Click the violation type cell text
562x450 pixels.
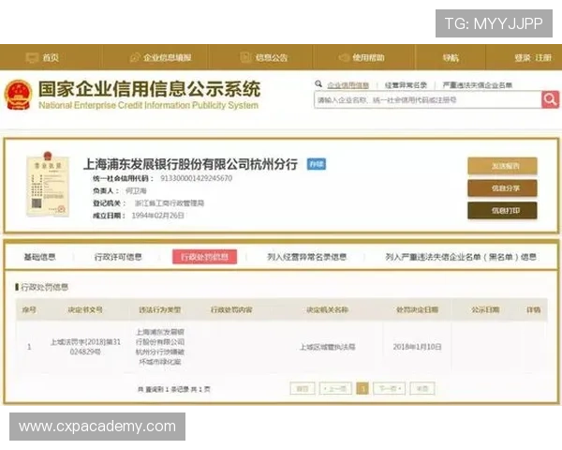tap(160, 347)
